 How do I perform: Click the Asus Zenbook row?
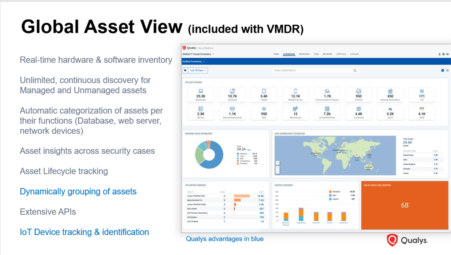pos(226,222)
